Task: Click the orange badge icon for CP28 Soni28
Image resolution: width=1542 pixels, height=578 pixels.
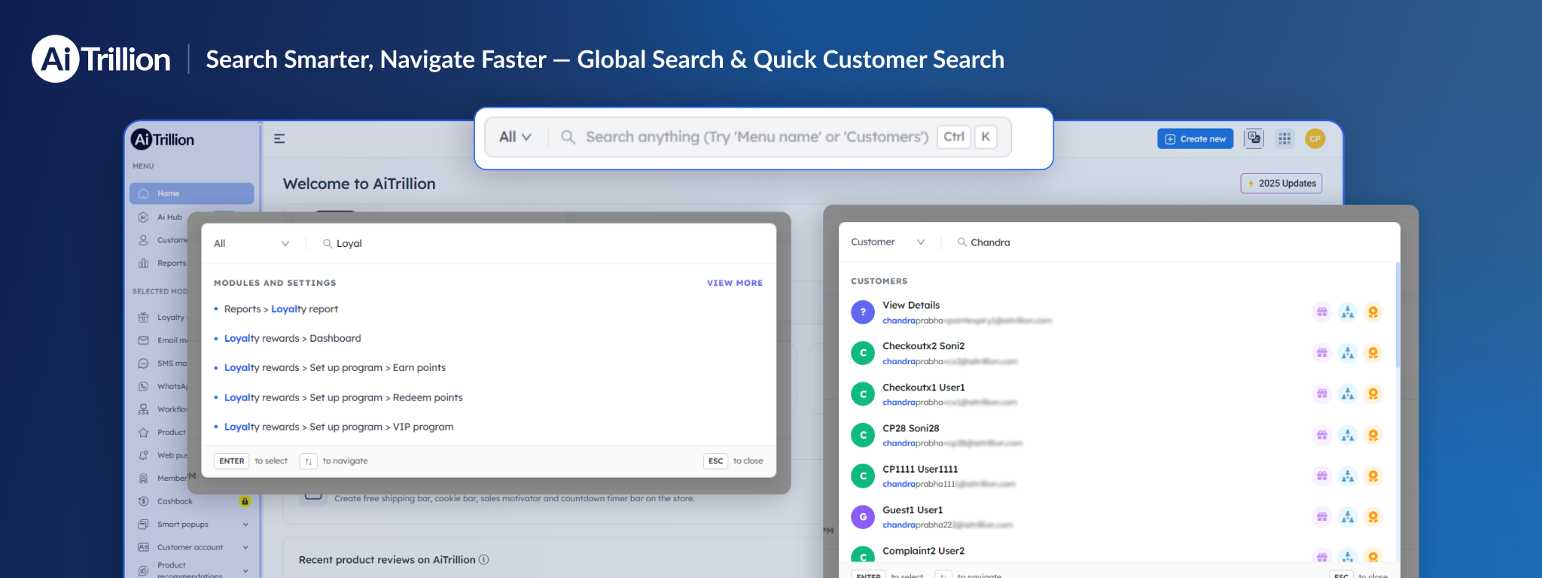Action: [1373, 435]
